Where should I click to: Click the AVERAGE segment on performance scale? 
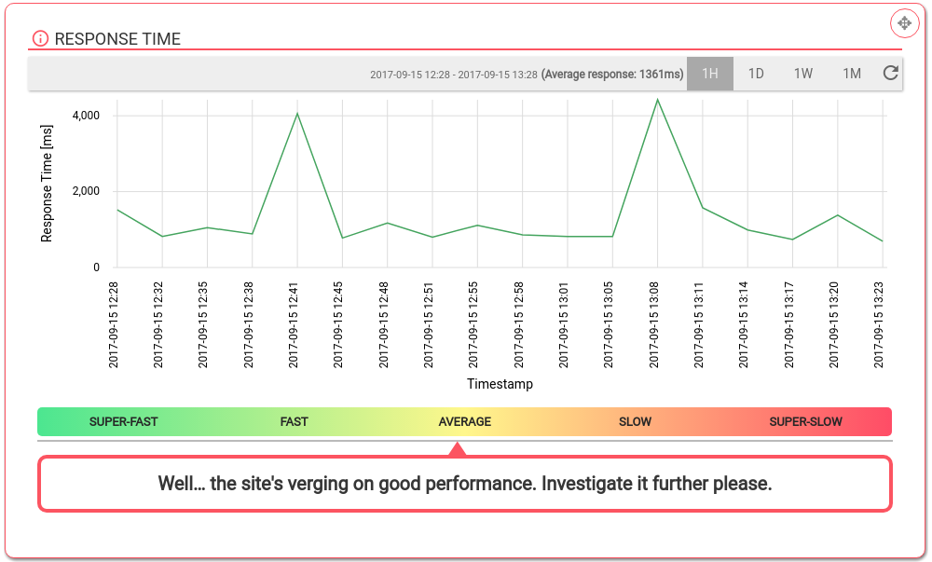[464, 421]
